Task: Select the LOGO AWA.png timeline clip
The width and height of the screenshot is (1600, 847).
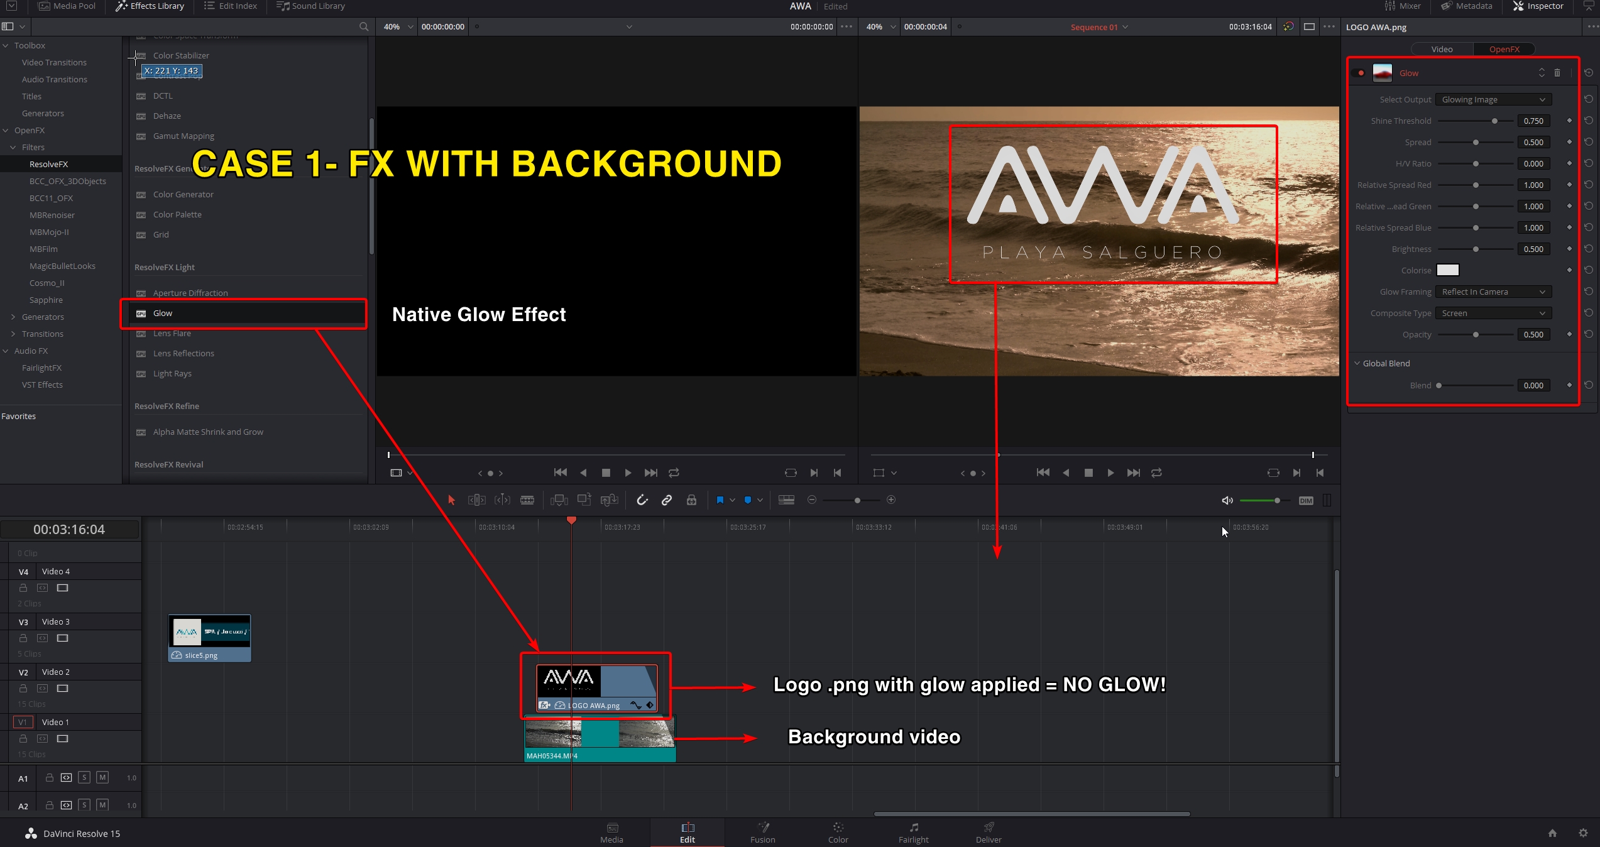Action: click(596, 688)
